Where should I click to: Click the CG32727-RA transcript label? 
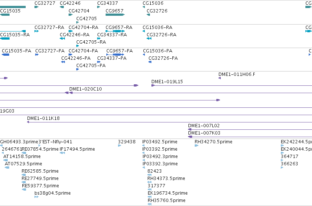pos(49,27)
